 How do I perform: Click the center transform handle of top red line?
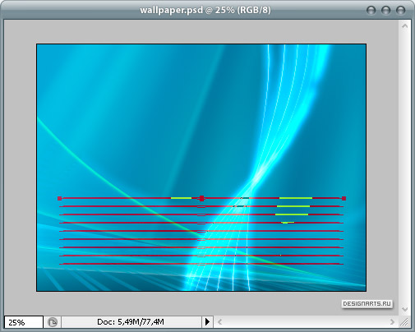pos(202,198)
